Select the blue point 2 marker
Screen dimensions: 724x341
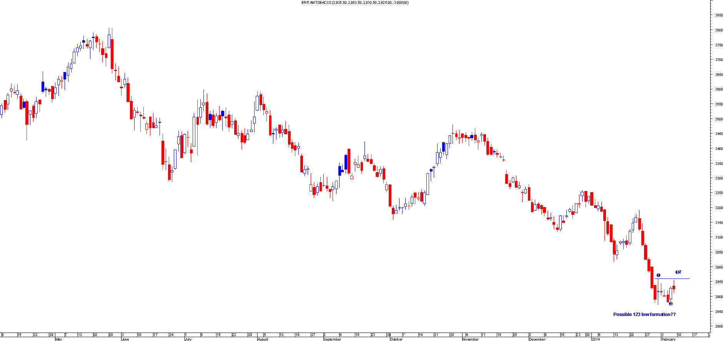[x=671, y=304]
